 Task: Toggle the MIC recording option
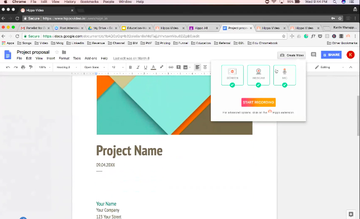click(285, 75)
